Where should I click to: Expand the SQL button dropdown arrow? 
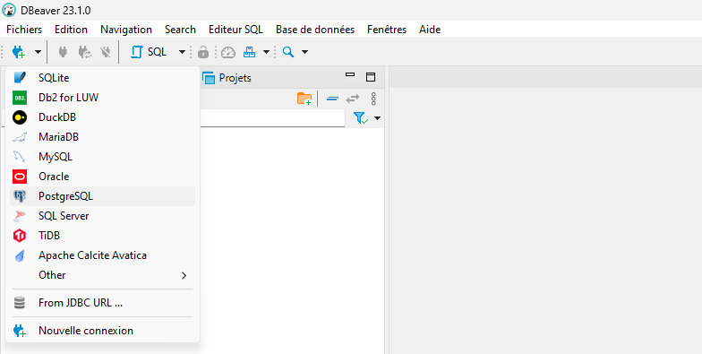[x=182, y=52]
